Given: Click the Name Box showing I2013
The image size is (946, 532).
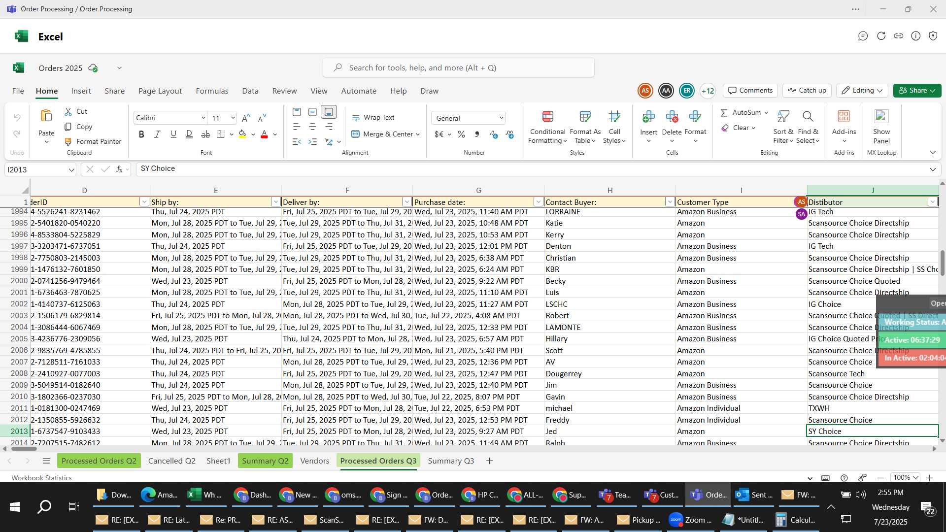Looking at the screenshot, I should [40, 169].
